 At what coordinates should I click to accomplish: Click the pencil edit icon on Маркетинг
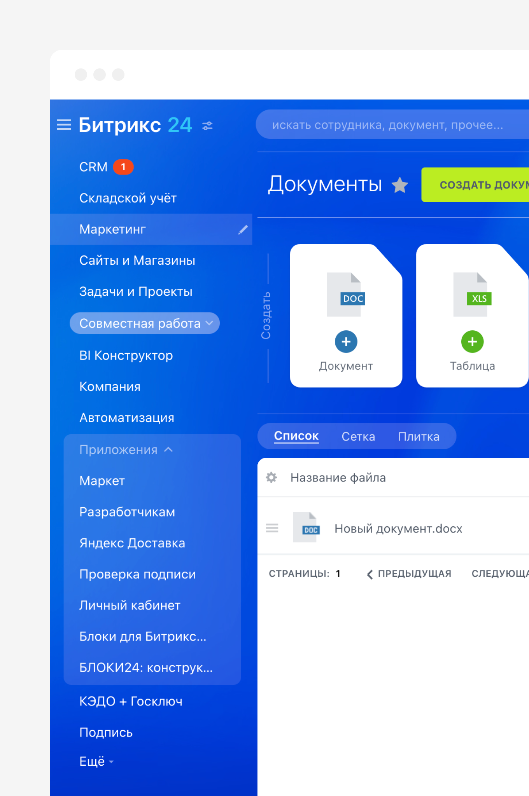(243, 230)
